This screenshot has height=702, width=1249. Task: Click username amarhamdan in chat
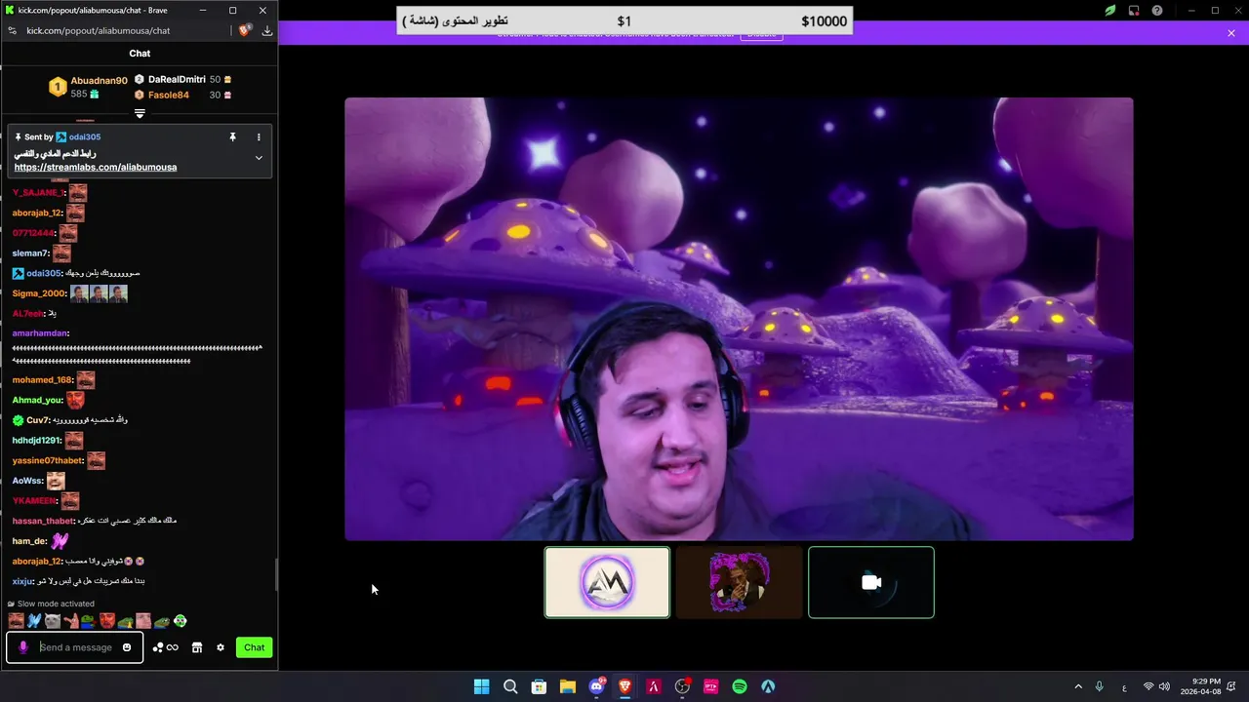coord(40,333)
